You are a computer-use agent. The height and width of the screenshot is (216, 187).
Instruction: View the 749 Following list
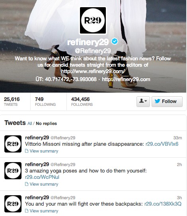pyautogui.click(x=45, y=101)
